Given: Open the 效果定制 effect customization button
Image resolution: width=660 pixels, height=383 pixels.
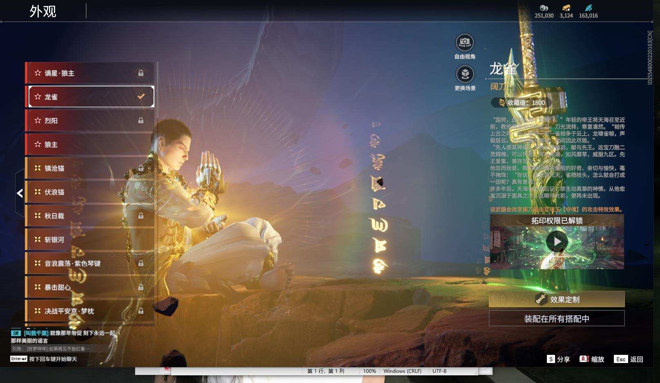Looking at the screenshot, I should tap(557, 299).
